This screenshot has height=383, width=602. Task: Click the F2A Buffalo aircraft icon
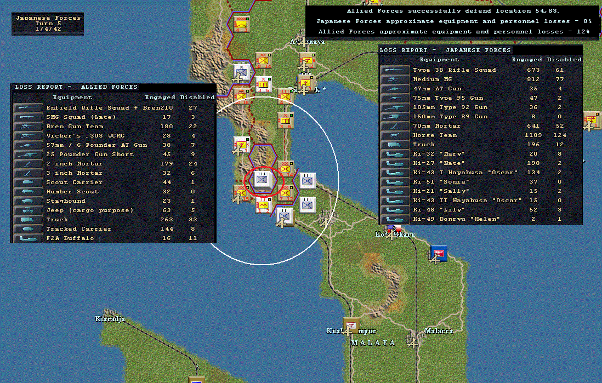[x=28, y=238]
